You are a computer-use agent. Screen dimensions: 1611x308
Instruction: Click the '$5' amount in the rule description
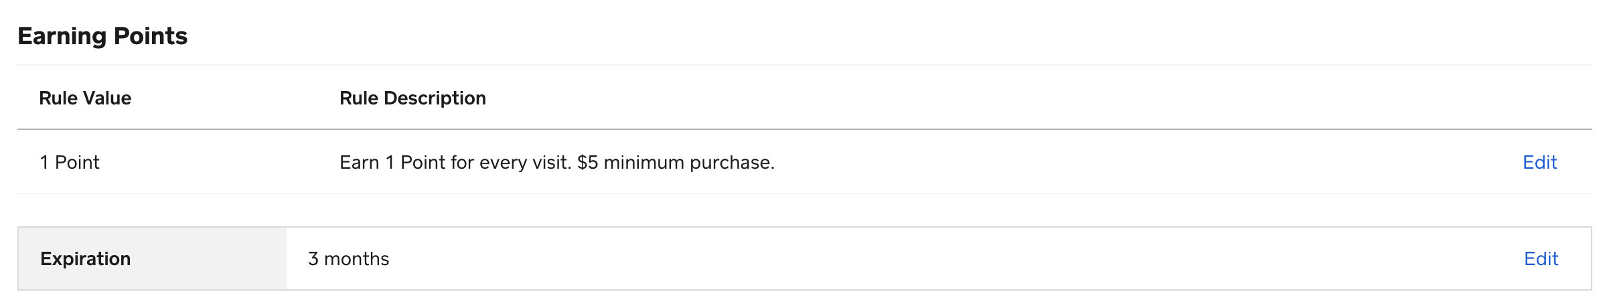click(x=587, y=163)
